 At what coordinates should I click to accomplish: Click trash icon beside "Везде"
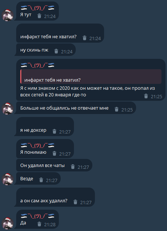(41, 180)
